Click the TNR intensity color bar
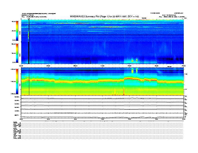 pos(17,81)
